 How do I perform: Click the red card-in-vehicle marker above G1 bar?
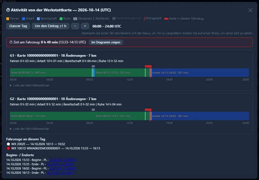tap(148, 66)
